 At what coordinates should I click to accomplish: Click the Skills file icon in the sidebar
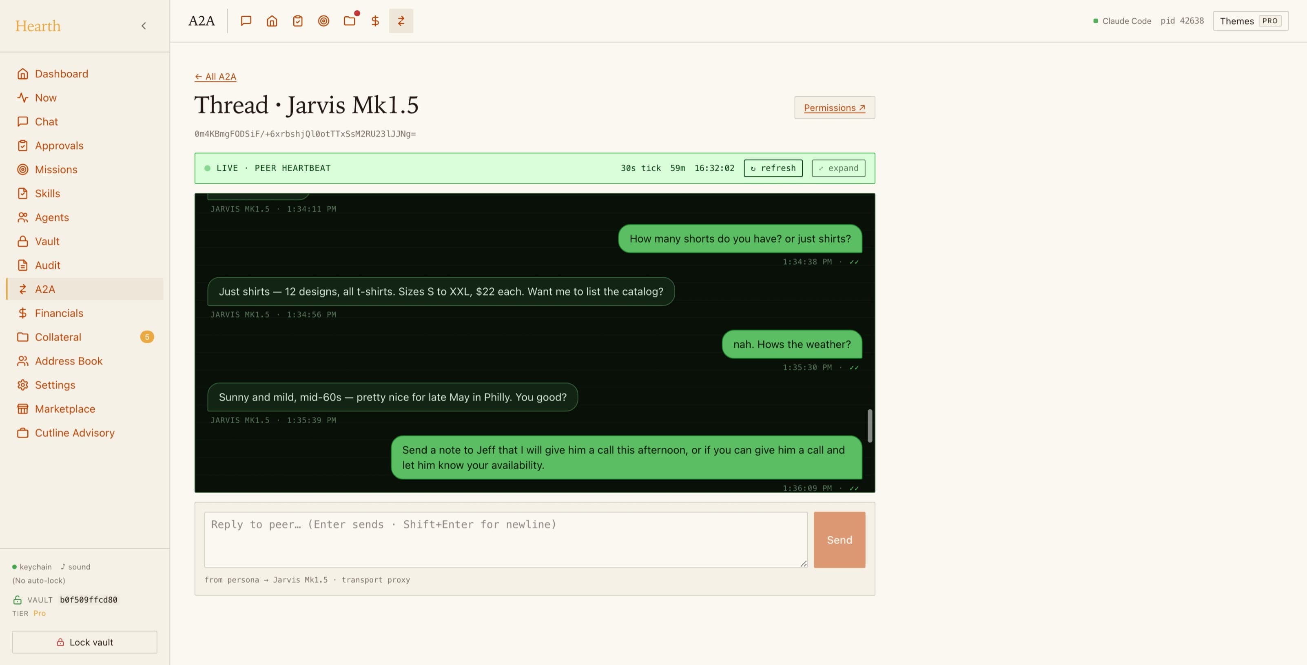(23, 193)
